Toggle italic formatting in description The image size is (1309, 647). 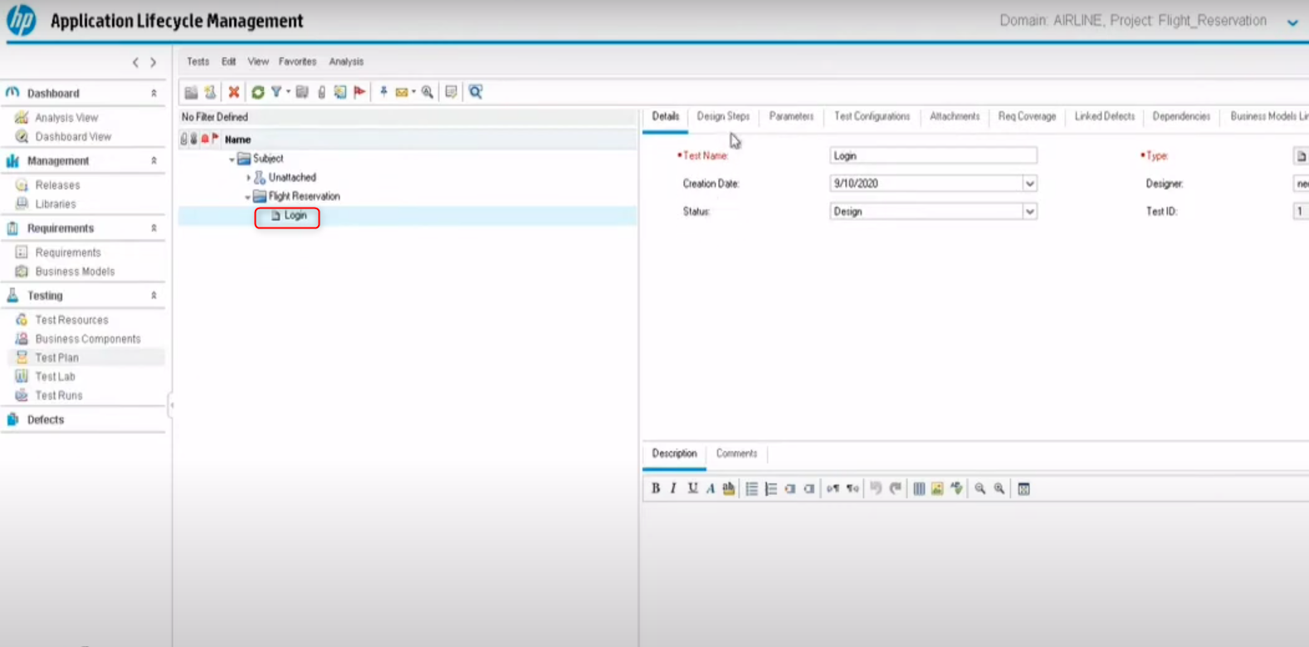(x=673, y=489)
